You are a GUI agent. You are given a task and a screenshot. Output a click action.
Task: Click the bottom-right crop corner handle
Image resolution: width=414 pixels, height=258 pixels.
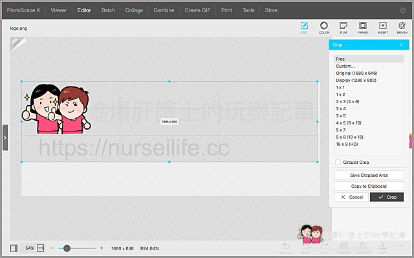[318, 162]
